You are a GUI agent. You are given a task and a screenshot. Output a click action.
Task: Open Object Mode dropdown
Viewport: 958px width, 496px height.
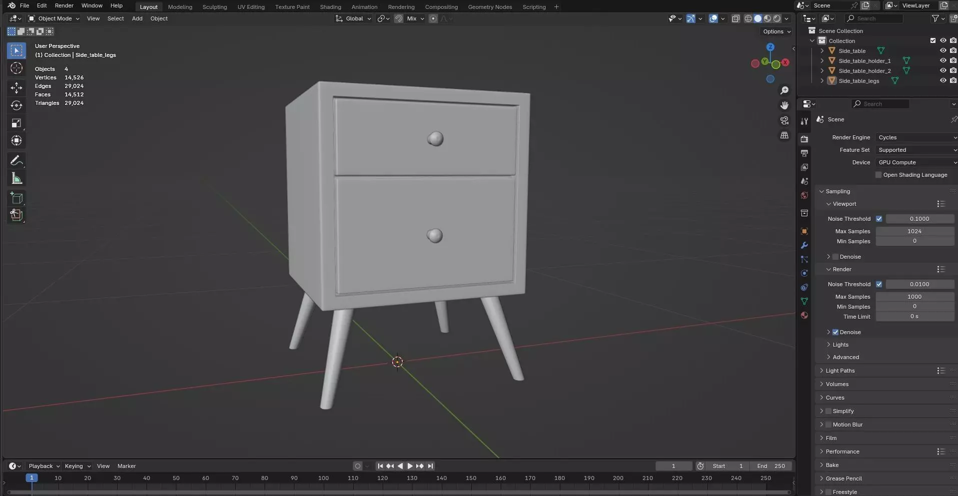pyautogui.click(x=54, y=18)
